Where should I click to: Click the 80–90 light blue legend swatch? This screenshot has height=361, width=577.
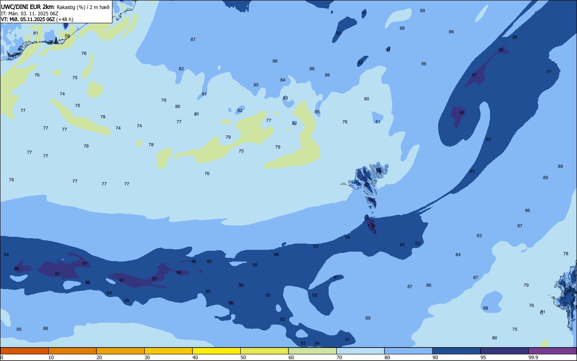point(408,351)
